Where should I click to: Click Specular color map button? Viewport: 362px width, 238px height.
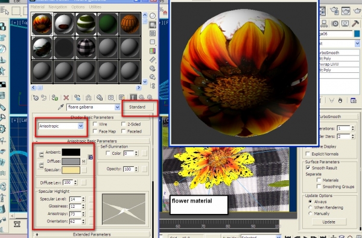click(x=84, y=170)
